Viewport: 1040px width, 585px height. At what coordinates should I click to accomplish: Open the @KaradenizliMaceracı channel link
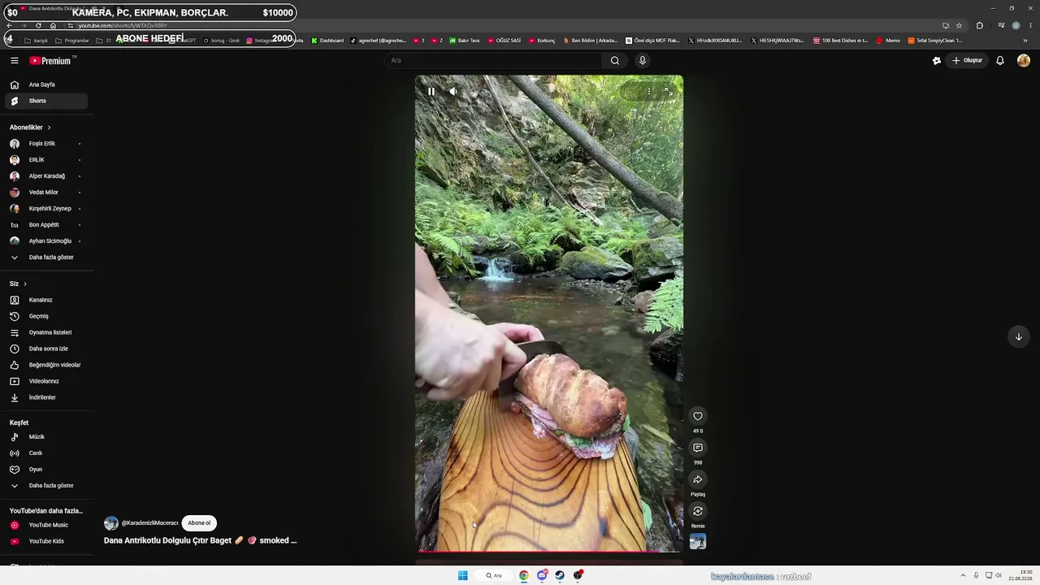tap(149, 523)
